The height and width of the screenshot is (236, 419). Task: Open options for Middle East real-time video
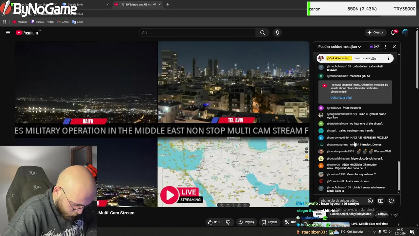pos(399,225)
